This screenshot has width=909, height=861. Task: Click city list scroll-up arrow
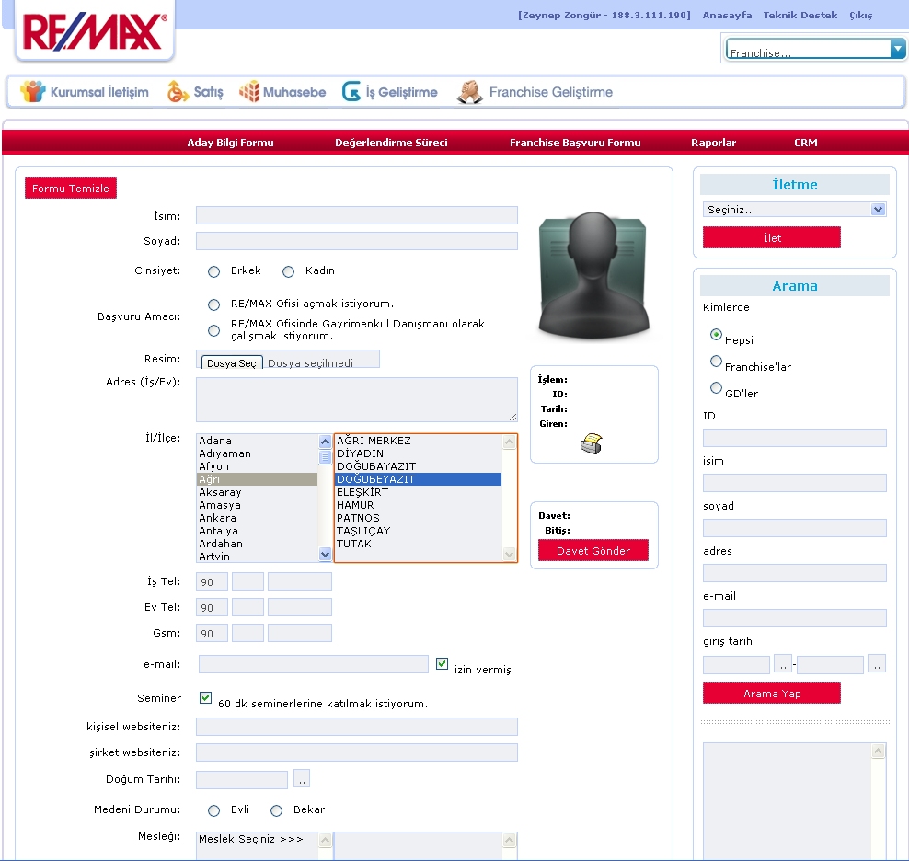[325, 442]
